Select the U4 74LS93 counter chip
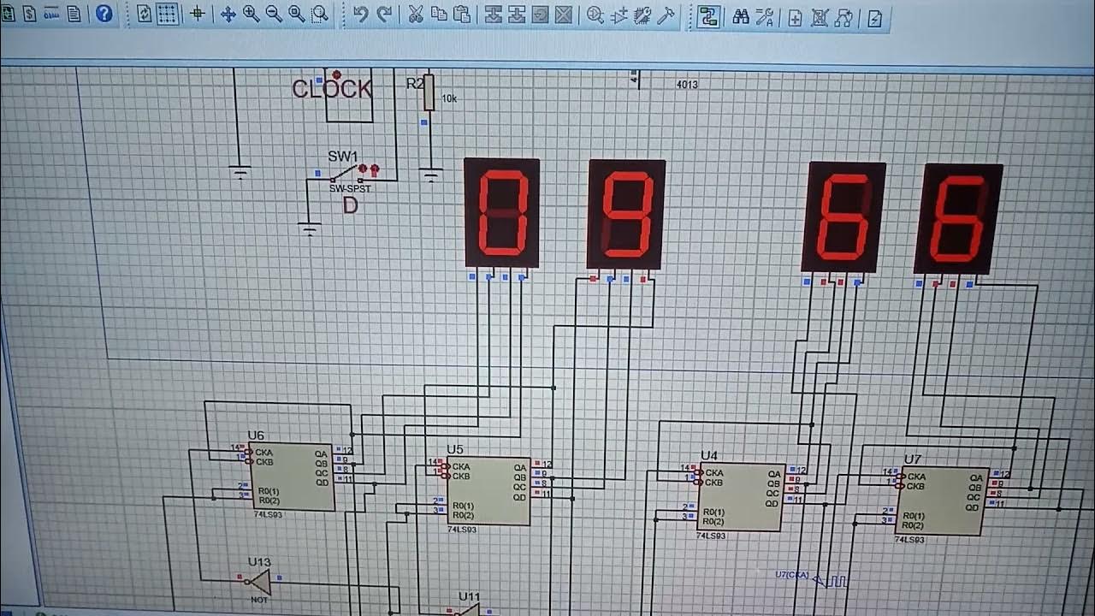Screen dimensions: 1095x616 (741, 497)
